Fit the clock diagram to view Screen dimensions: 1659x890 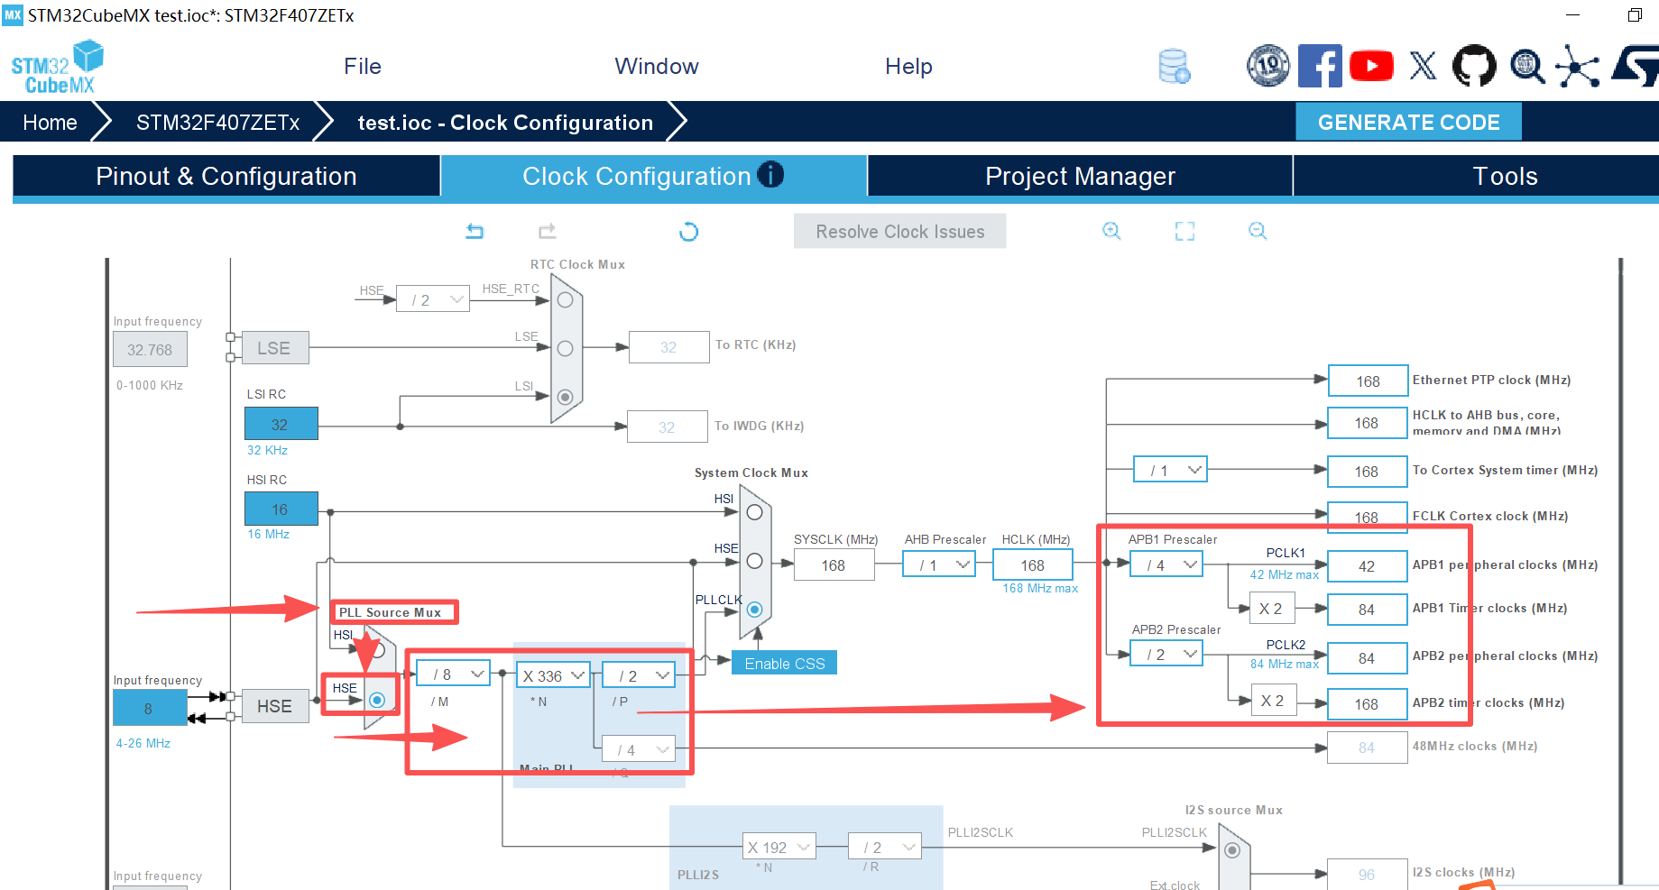tap(1184, 232)
